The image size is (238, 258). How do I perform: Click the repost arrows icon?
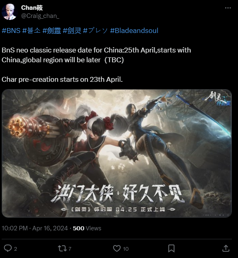point(62,249)
